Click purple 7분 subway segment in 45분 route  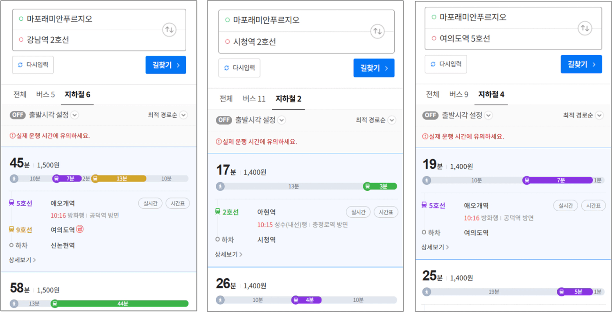coord(67,178)
